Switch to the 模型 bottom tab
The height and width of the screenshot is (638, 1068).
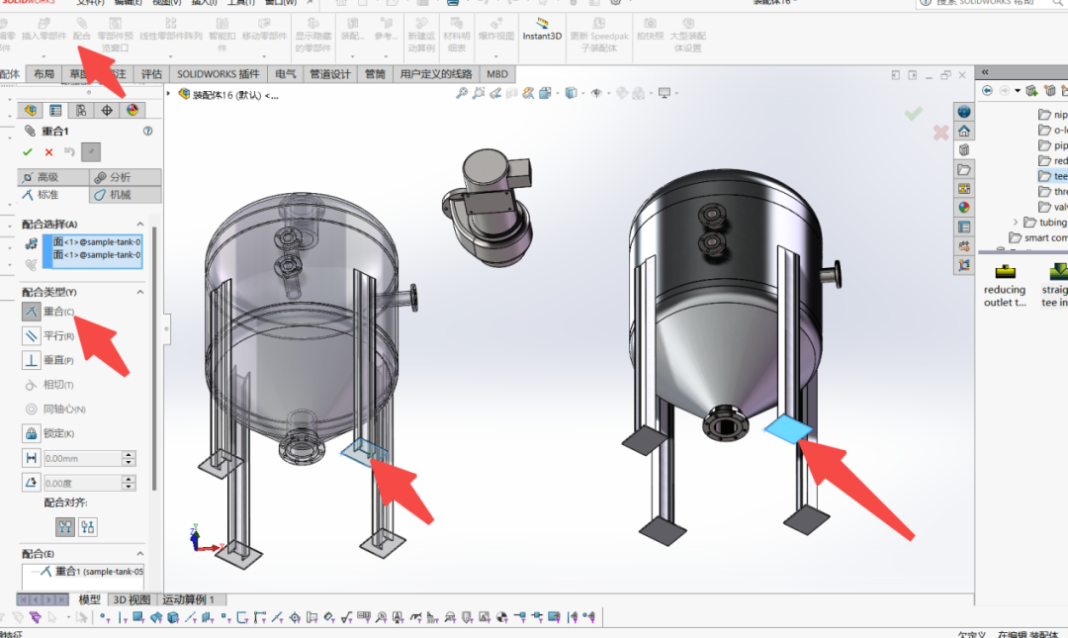pyautogui.click(x=89, y=599)
